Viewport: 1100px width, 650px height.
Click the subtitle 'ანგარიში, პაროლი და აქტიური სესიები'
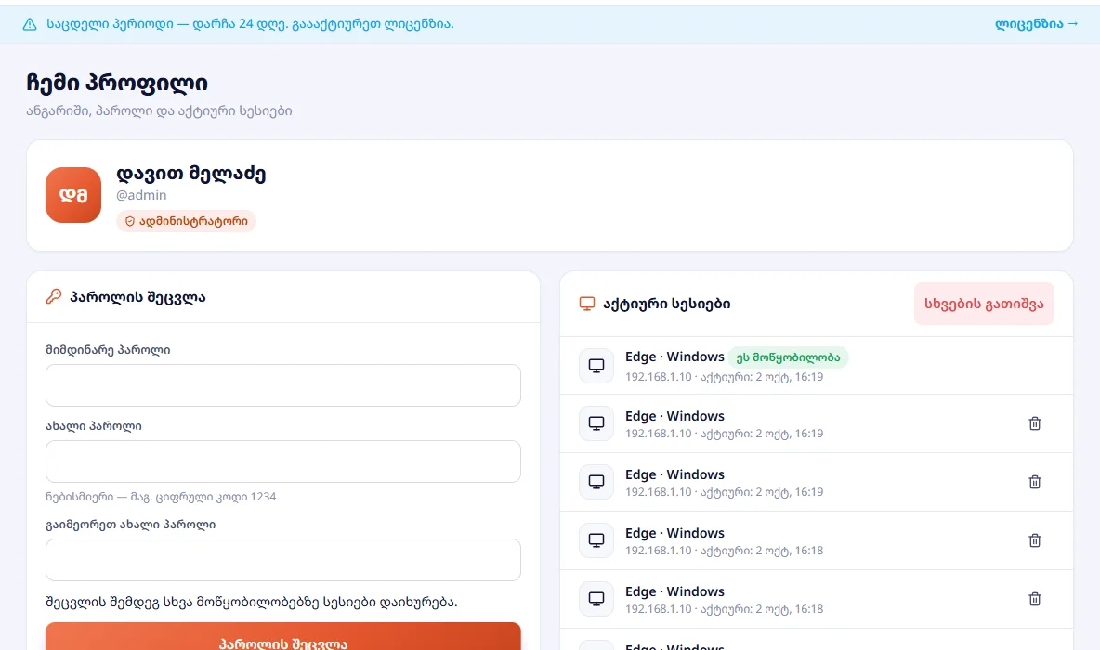(159, 110)
